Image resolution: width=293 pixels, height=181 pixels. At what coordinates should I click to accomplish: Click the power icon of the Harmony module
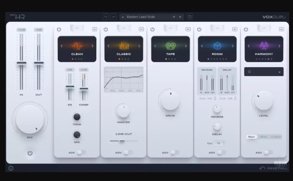pos(245,29)
